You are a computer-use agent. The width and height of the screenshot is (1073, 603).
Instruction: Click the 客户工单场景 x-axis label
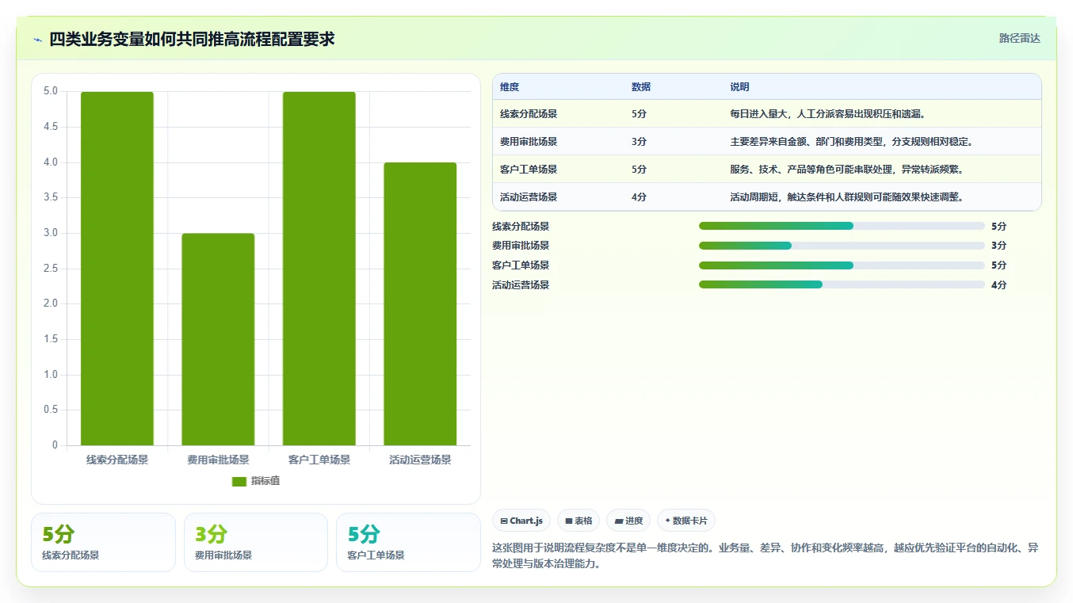319,460
